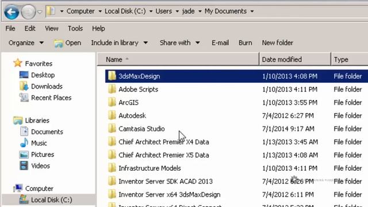The image size is (368, 207).
Task: Open the View menu
Action: [52, 28]
